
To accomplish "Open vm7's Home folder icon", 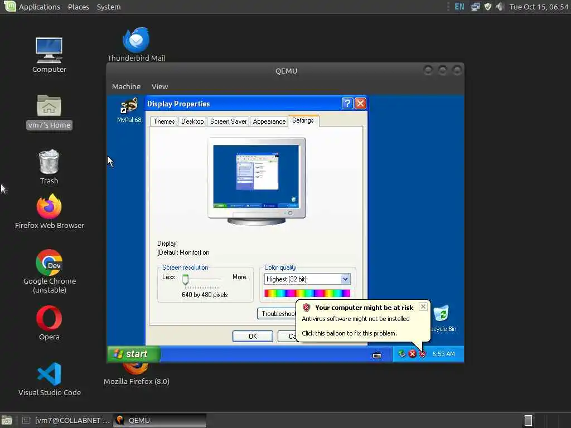I will (49, 111).
